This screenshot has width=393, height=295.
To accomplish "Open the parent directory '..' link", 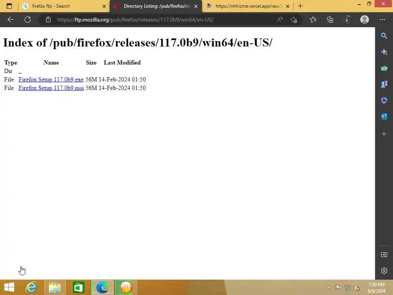I will click(20, 71).
